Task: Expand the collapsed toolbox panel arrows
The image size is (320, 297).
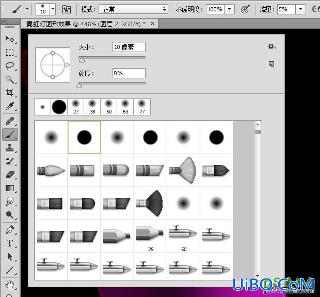Action: point(4,21)
